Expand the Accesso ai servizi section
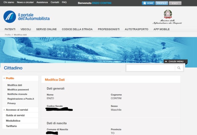Screen dimensions: 197x135 click(x=17, y=110)
